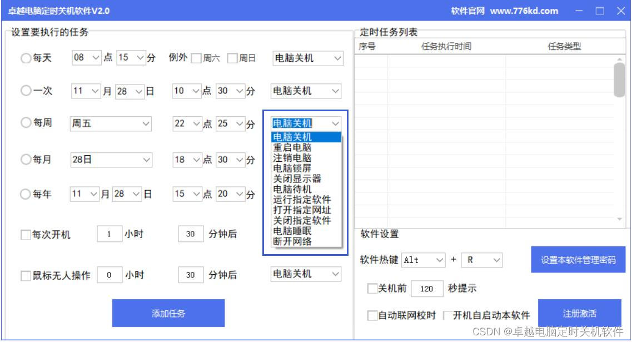Open the one-time day dropdown showing 28
Viewport: 632px width, 342px height.
click(130, 91)
